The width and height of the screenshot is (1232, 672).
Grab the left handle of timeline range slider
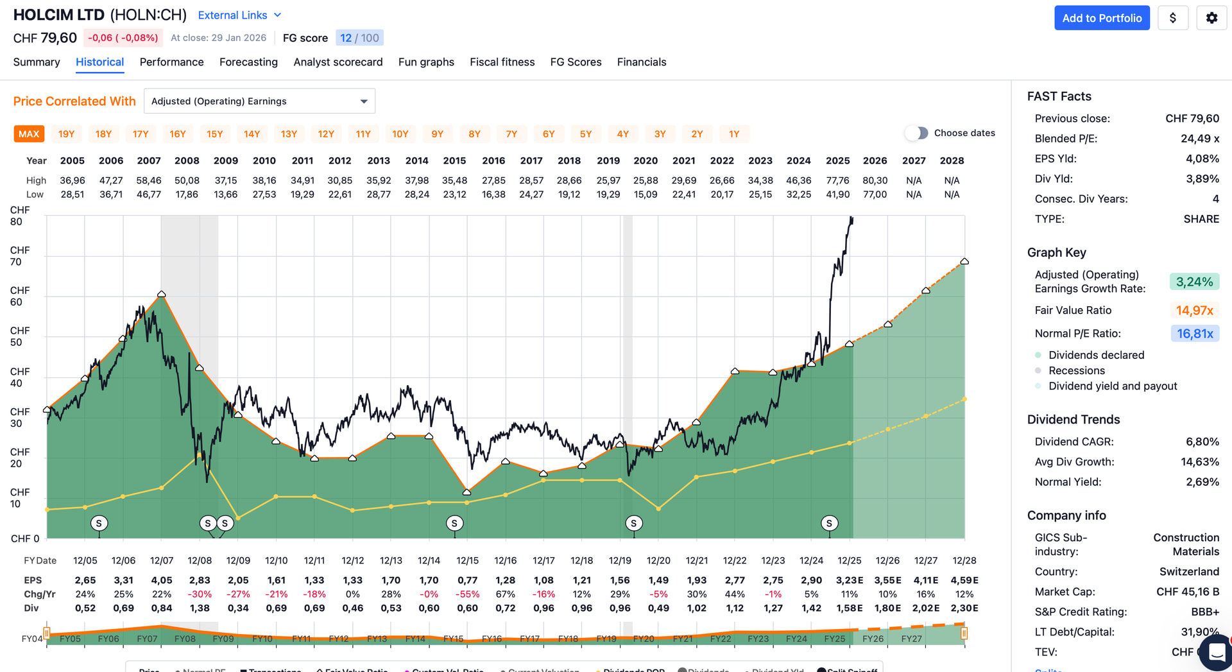coord(46,633)
